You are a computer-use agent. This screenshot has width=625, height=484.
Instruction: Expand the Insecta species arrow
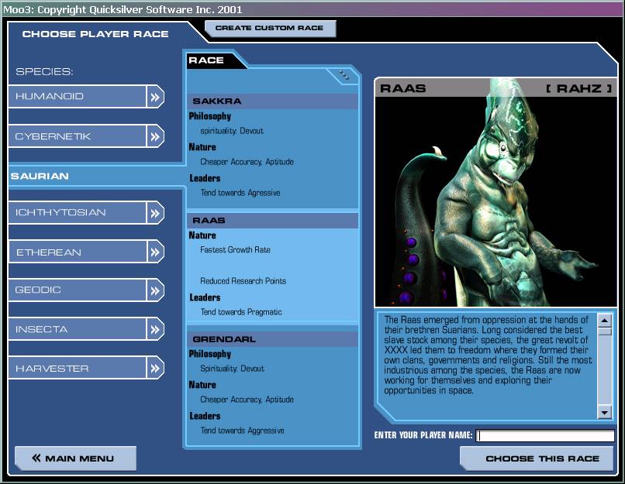click(155, 329)
